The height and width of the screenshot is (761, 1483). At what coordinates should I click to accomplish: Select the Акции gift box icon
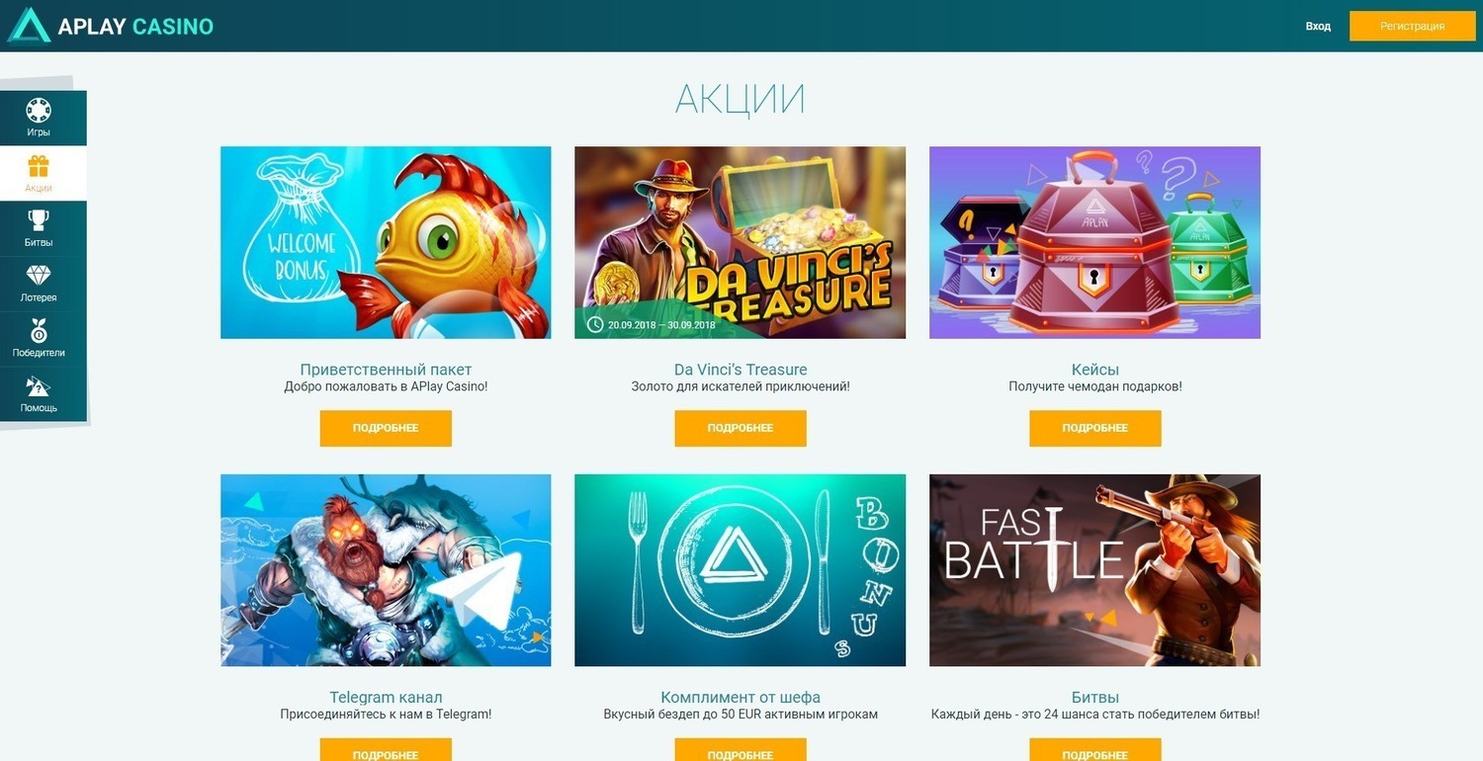click(39, 165)
